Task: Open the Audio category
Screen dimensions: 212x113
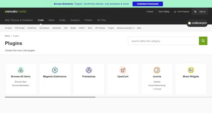Action: tap(62, 20)
